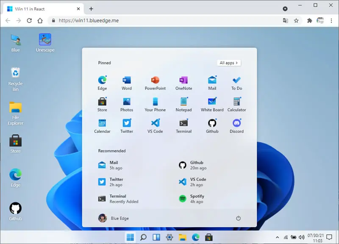339x244 pixels.
Task: Open the Blue Edge user profile
Action: (114, 218)
